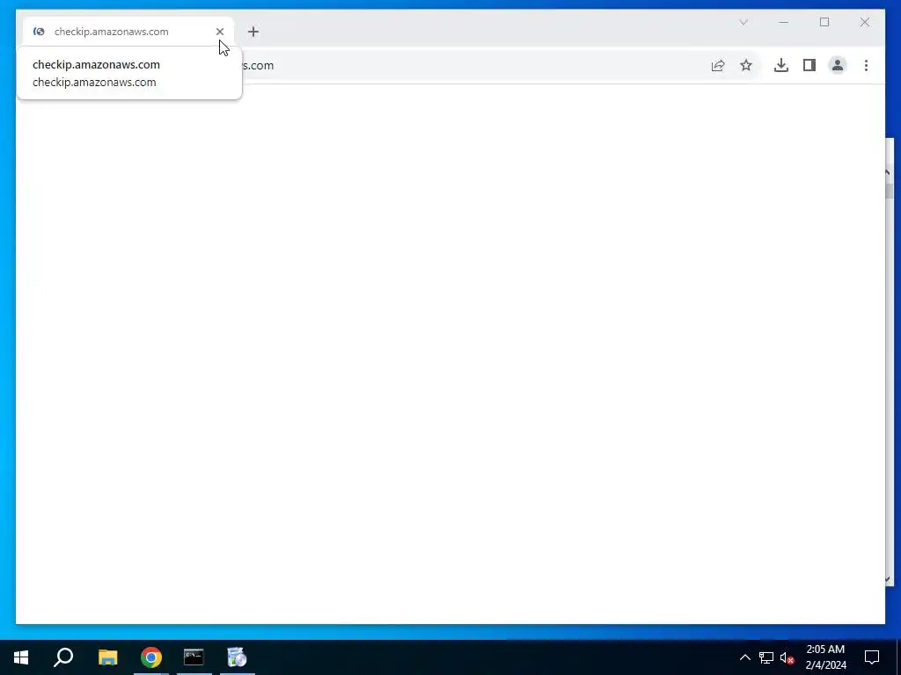Viewport: 901px width, 675px height.
Task: Close the checkip.amazonaws.com tab
Action: [219, 32]
